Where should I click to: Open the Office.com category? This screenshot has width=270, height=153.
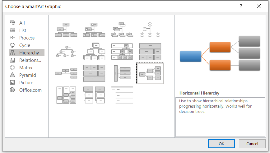coord(26,90)
